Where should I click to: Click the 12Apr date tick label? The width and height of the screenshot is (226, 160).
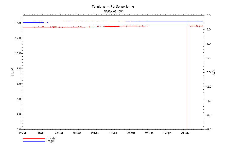point(167,133)
